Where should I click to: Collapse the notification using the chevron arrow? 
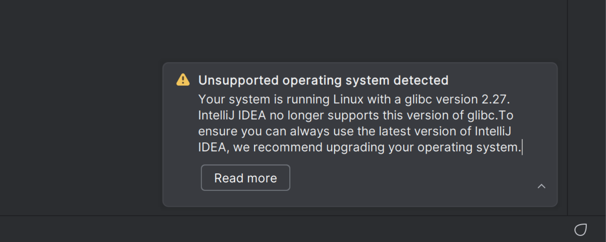(541, 186)
